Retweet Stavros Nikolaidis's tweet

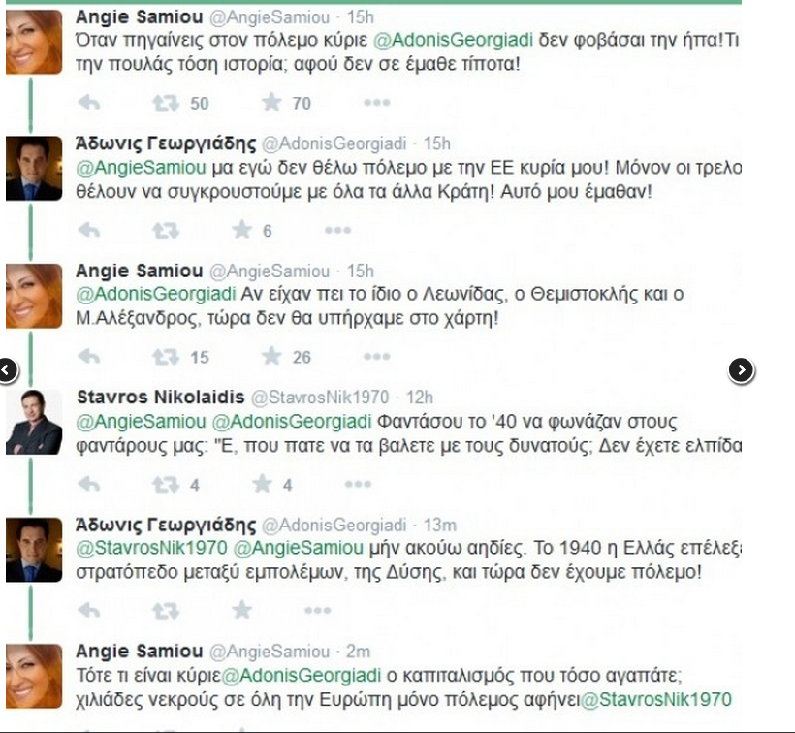[x=166, y=483]
